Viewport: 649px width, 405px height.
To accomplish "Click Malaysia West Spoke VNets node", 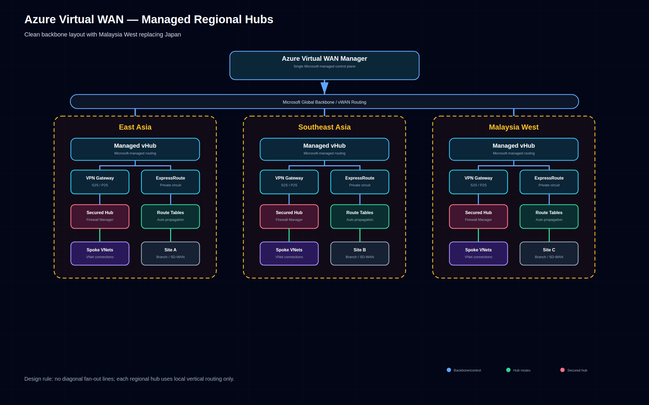I will click(478, 253).
